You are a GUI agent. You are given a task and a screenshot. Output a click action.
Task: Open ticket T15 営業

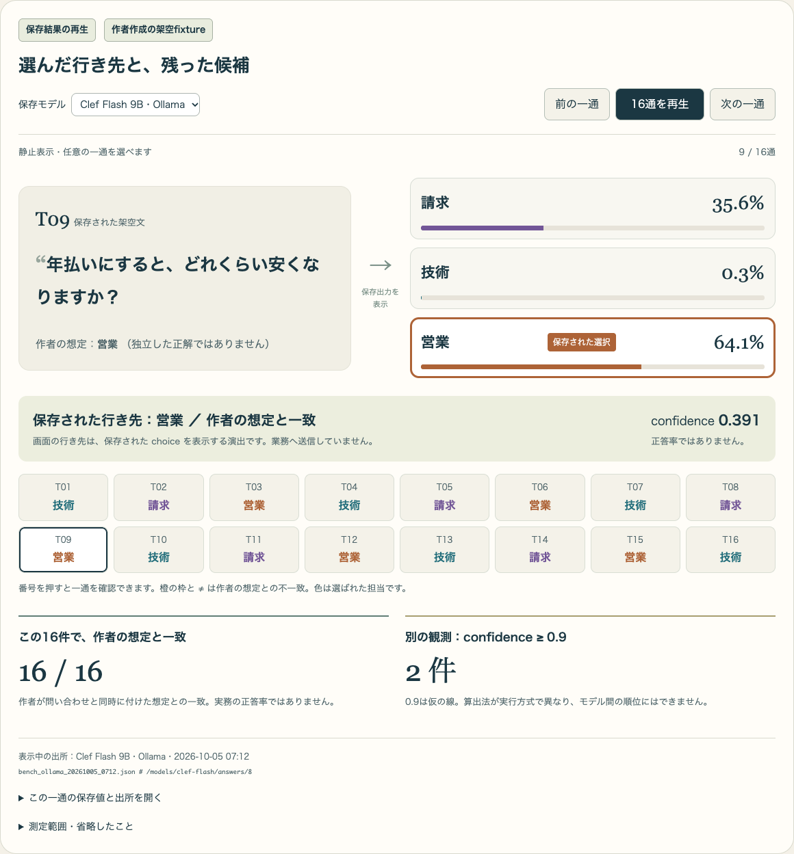(635, 550)
